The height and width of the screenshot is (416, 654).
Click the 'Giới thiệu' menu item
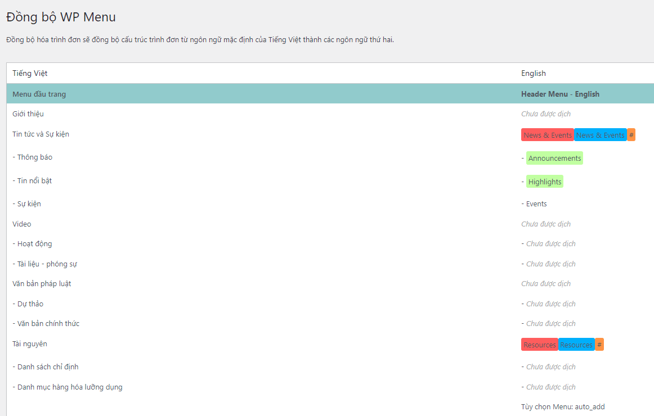[28, 114]
